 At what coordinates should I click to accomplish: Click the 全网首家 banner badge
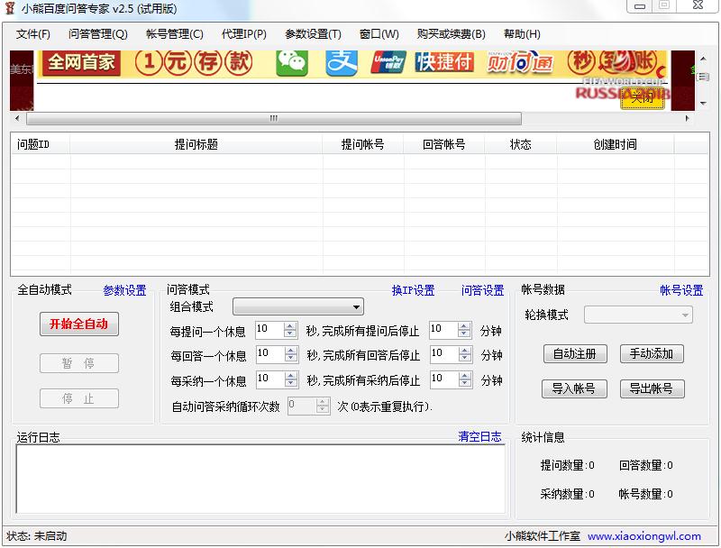pyautogui.click(x=81, y=62)
